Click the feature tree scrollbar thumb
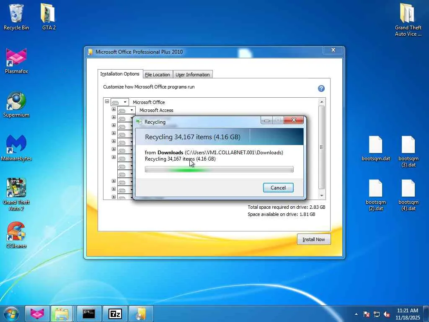429x322 pixels. tap(322, 147)
